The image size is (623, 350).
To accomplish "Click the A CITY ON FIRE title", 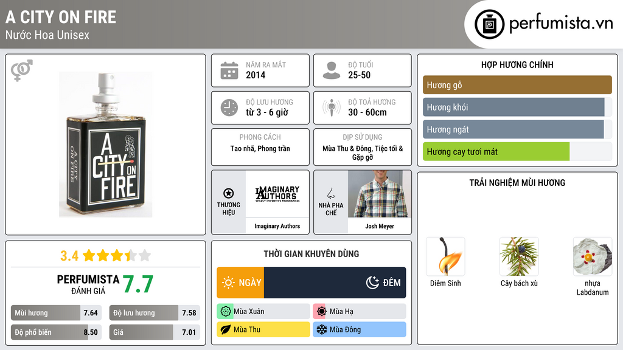I will tap(61, 17).
